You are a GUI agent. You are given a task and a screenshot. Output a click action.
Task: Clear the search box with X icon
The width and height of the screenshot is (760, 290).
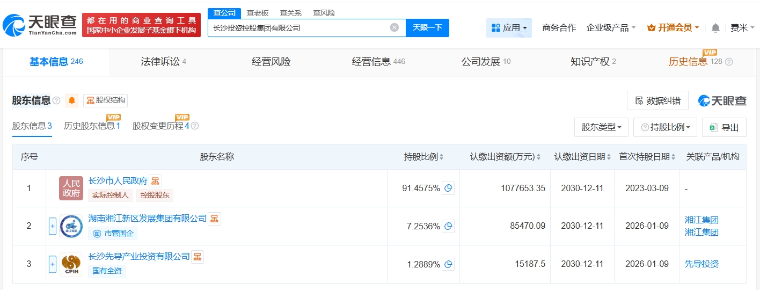pyautogui.click(x=394, y=28)
